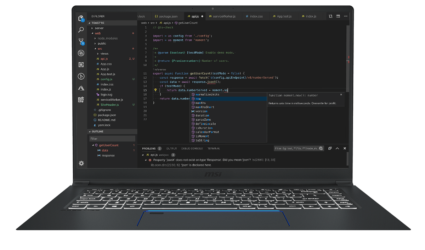This screenshot has width=425, height=250.
Task: Click the Manage gear icon
Action: click(x=81, y=163)
